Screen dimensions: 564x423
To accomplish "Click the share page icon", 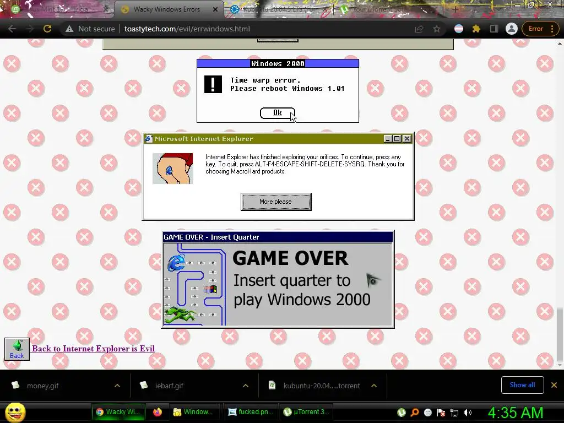I will click(419, 29).
